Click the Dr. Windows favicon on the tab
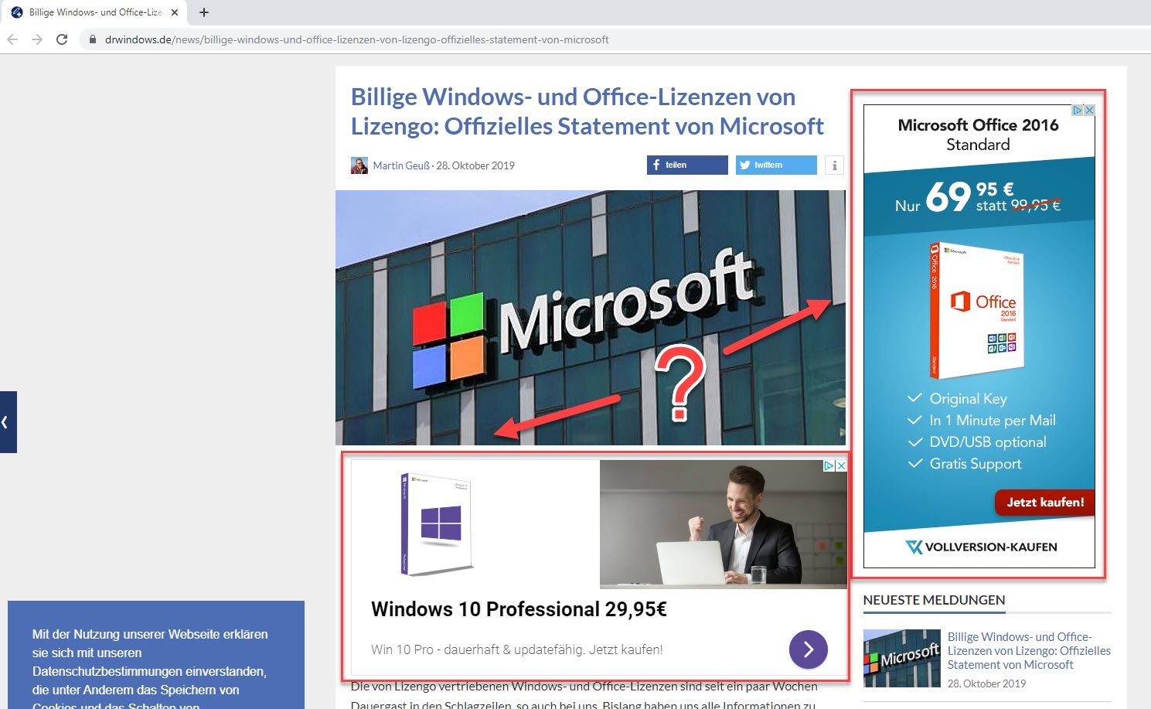 point(17,12)
